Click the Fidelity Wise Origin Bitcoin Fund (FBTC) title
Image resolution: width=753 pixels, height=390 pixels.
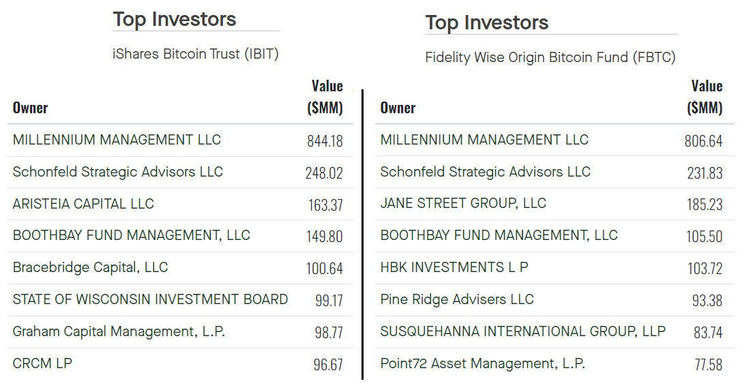pos(550,57)
